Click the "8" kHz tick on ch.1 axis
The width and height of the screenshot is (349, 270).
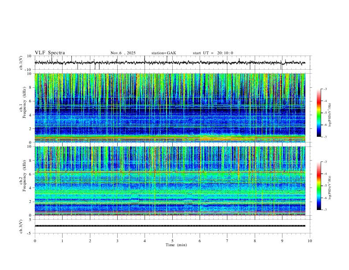pyautogui.click(x=30, y=87)
